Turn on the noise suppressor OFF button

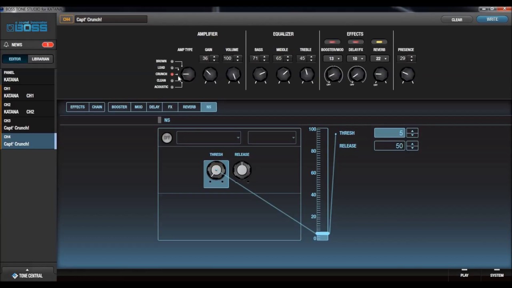click(x=167, y=138)
